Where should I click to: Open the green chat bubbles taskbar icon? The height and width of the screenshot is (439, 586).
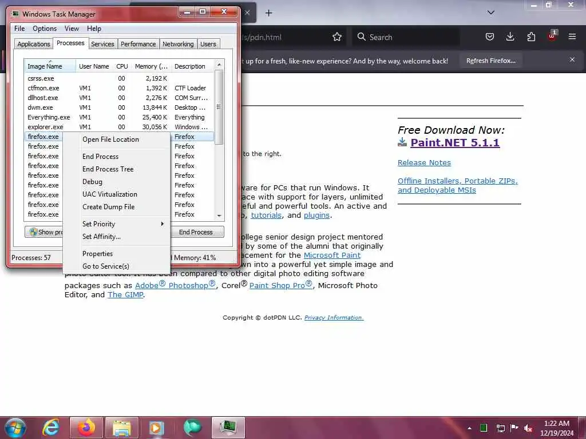point(192,428)
